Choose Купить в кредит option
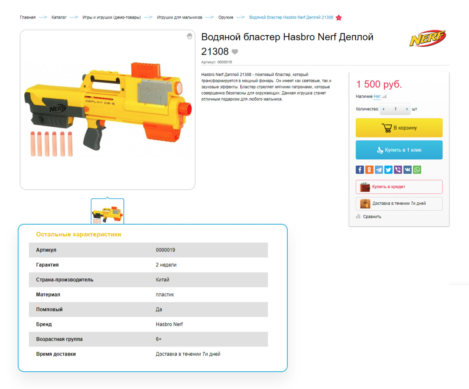The width and height of the screenshot is (469, 389). pos(399,187)
